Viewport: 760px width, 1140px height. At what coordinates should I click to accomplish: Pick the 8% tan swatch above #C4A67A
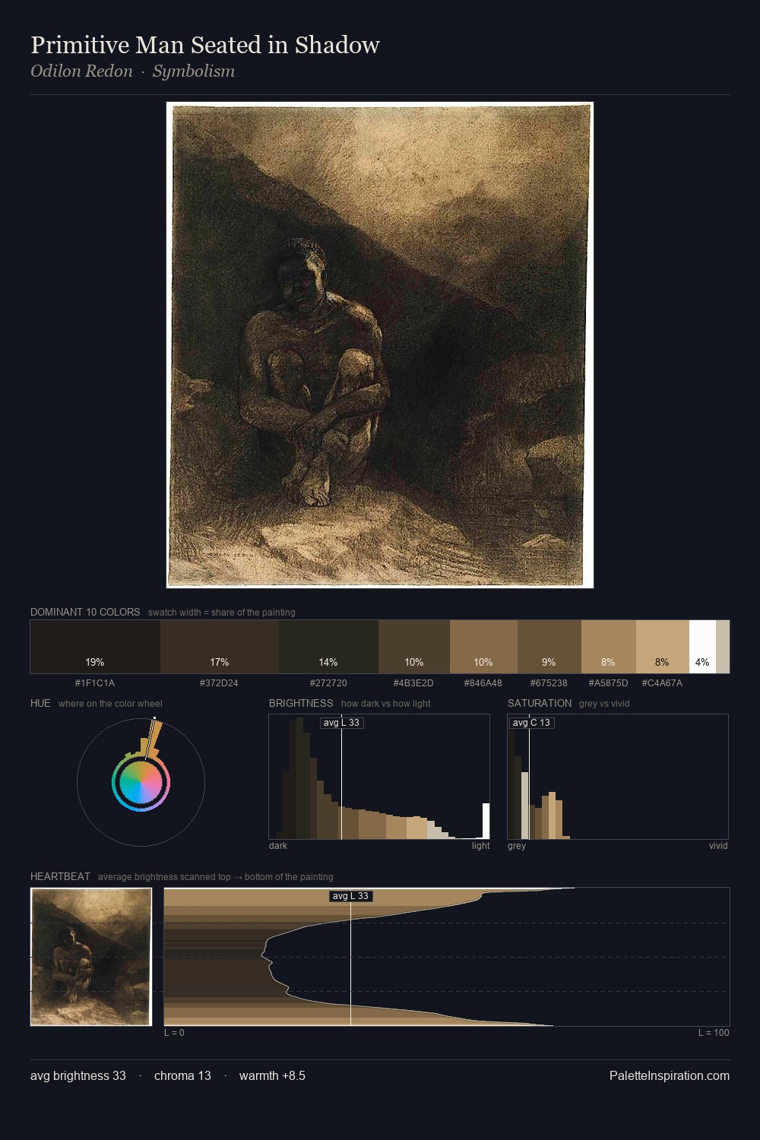click(x=663, y=647)
